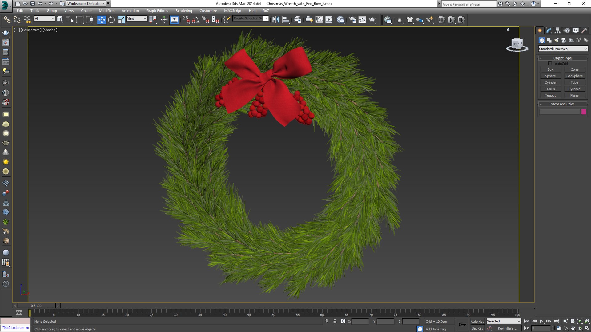Enable the AutoGrid checkbox
This screenshot has height=332, width=591.
(x=550, y=64)
